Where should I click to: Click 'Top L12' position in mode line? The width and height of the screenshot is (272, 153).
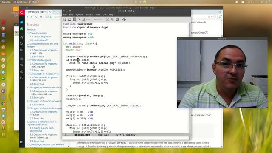pos(103,135)
